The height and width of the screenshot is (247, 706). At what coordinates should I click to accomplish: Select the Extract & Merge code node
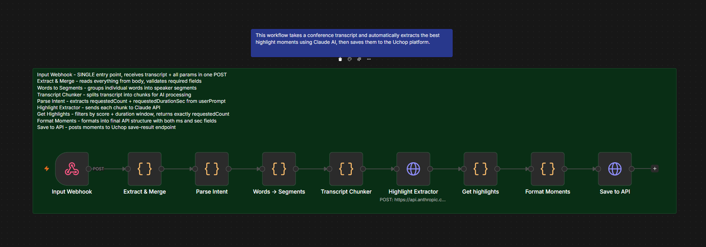[145, 169]
